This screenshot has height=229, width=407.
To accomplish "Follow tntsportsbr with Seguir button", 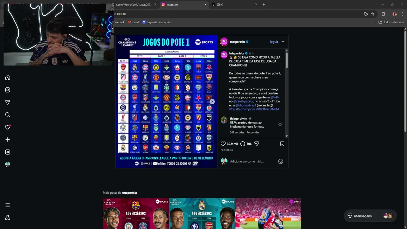I will click(273, 42).
